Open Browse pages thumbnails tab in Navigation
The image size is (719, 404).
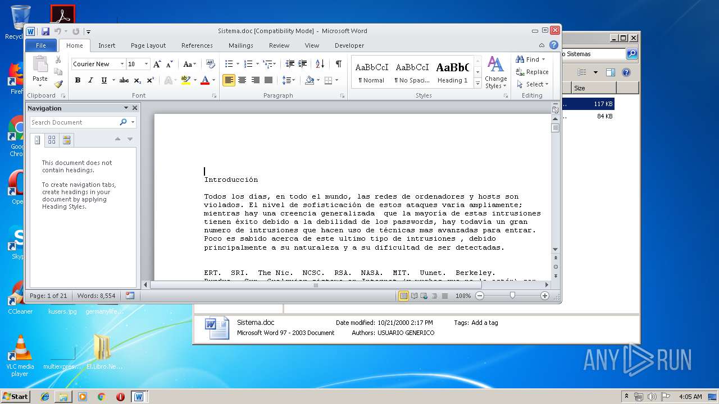tap(52, 140)
